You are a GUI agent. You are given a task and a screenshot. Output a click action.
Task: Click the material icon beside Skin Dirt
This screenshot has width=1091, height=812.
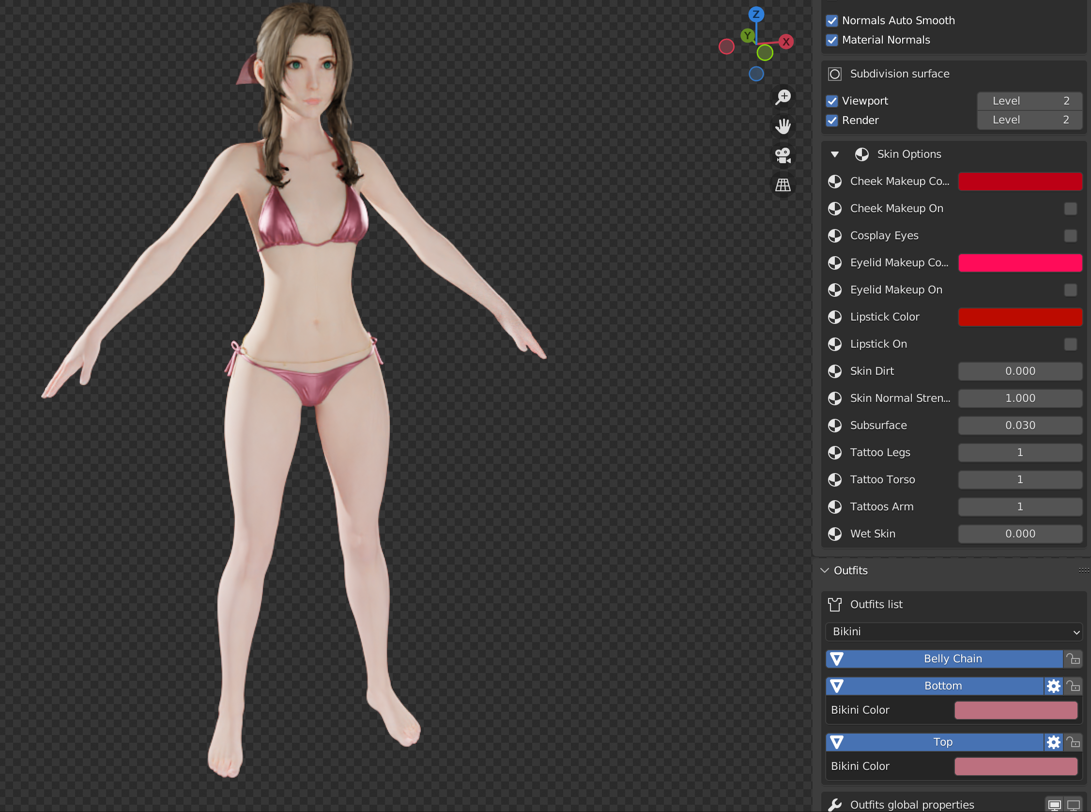[834, 371]
